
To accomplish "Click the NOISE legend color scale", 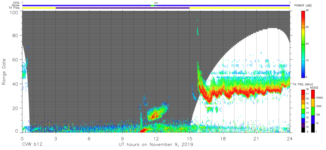I will click(x=313, y=111).
